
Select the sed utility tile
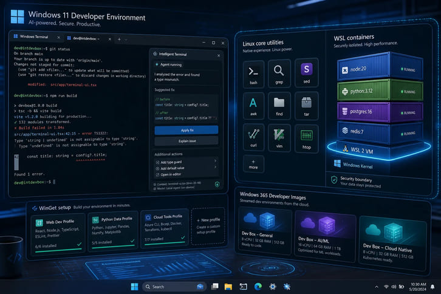coord(307,72)
